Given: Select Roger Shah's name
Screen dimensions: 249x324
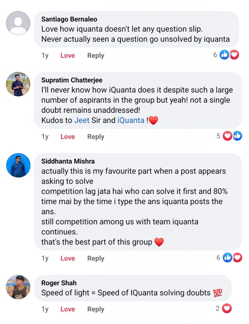Looking at the screenshot, I should 59,283.
